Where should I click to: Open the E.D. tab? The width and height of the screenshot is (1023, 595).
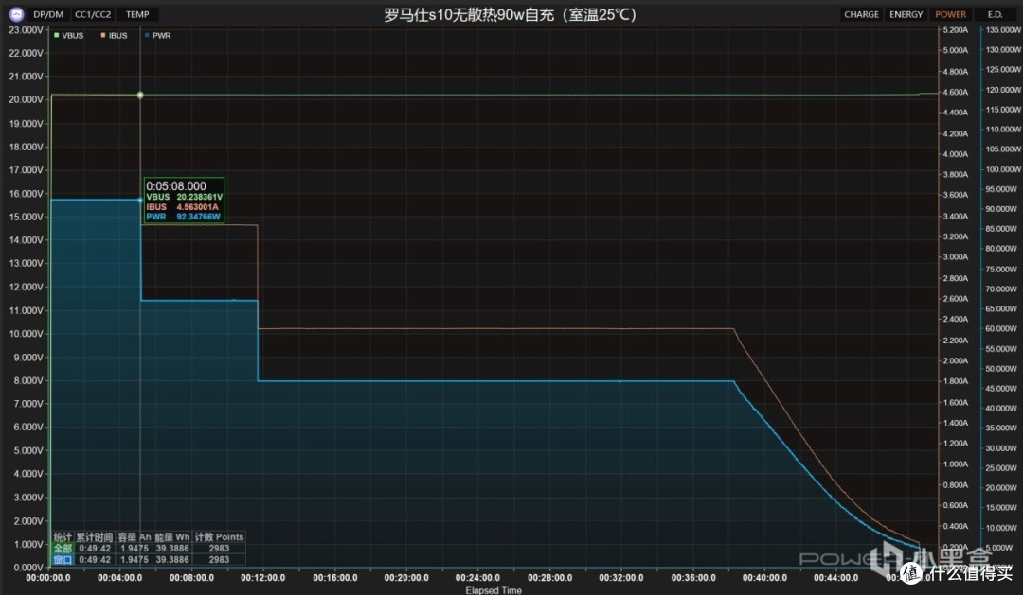[x=995, y=14]
